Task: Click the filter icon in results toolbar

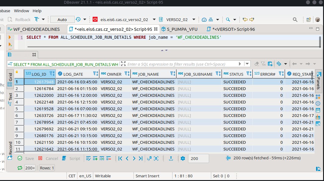Action: (263, 63)
